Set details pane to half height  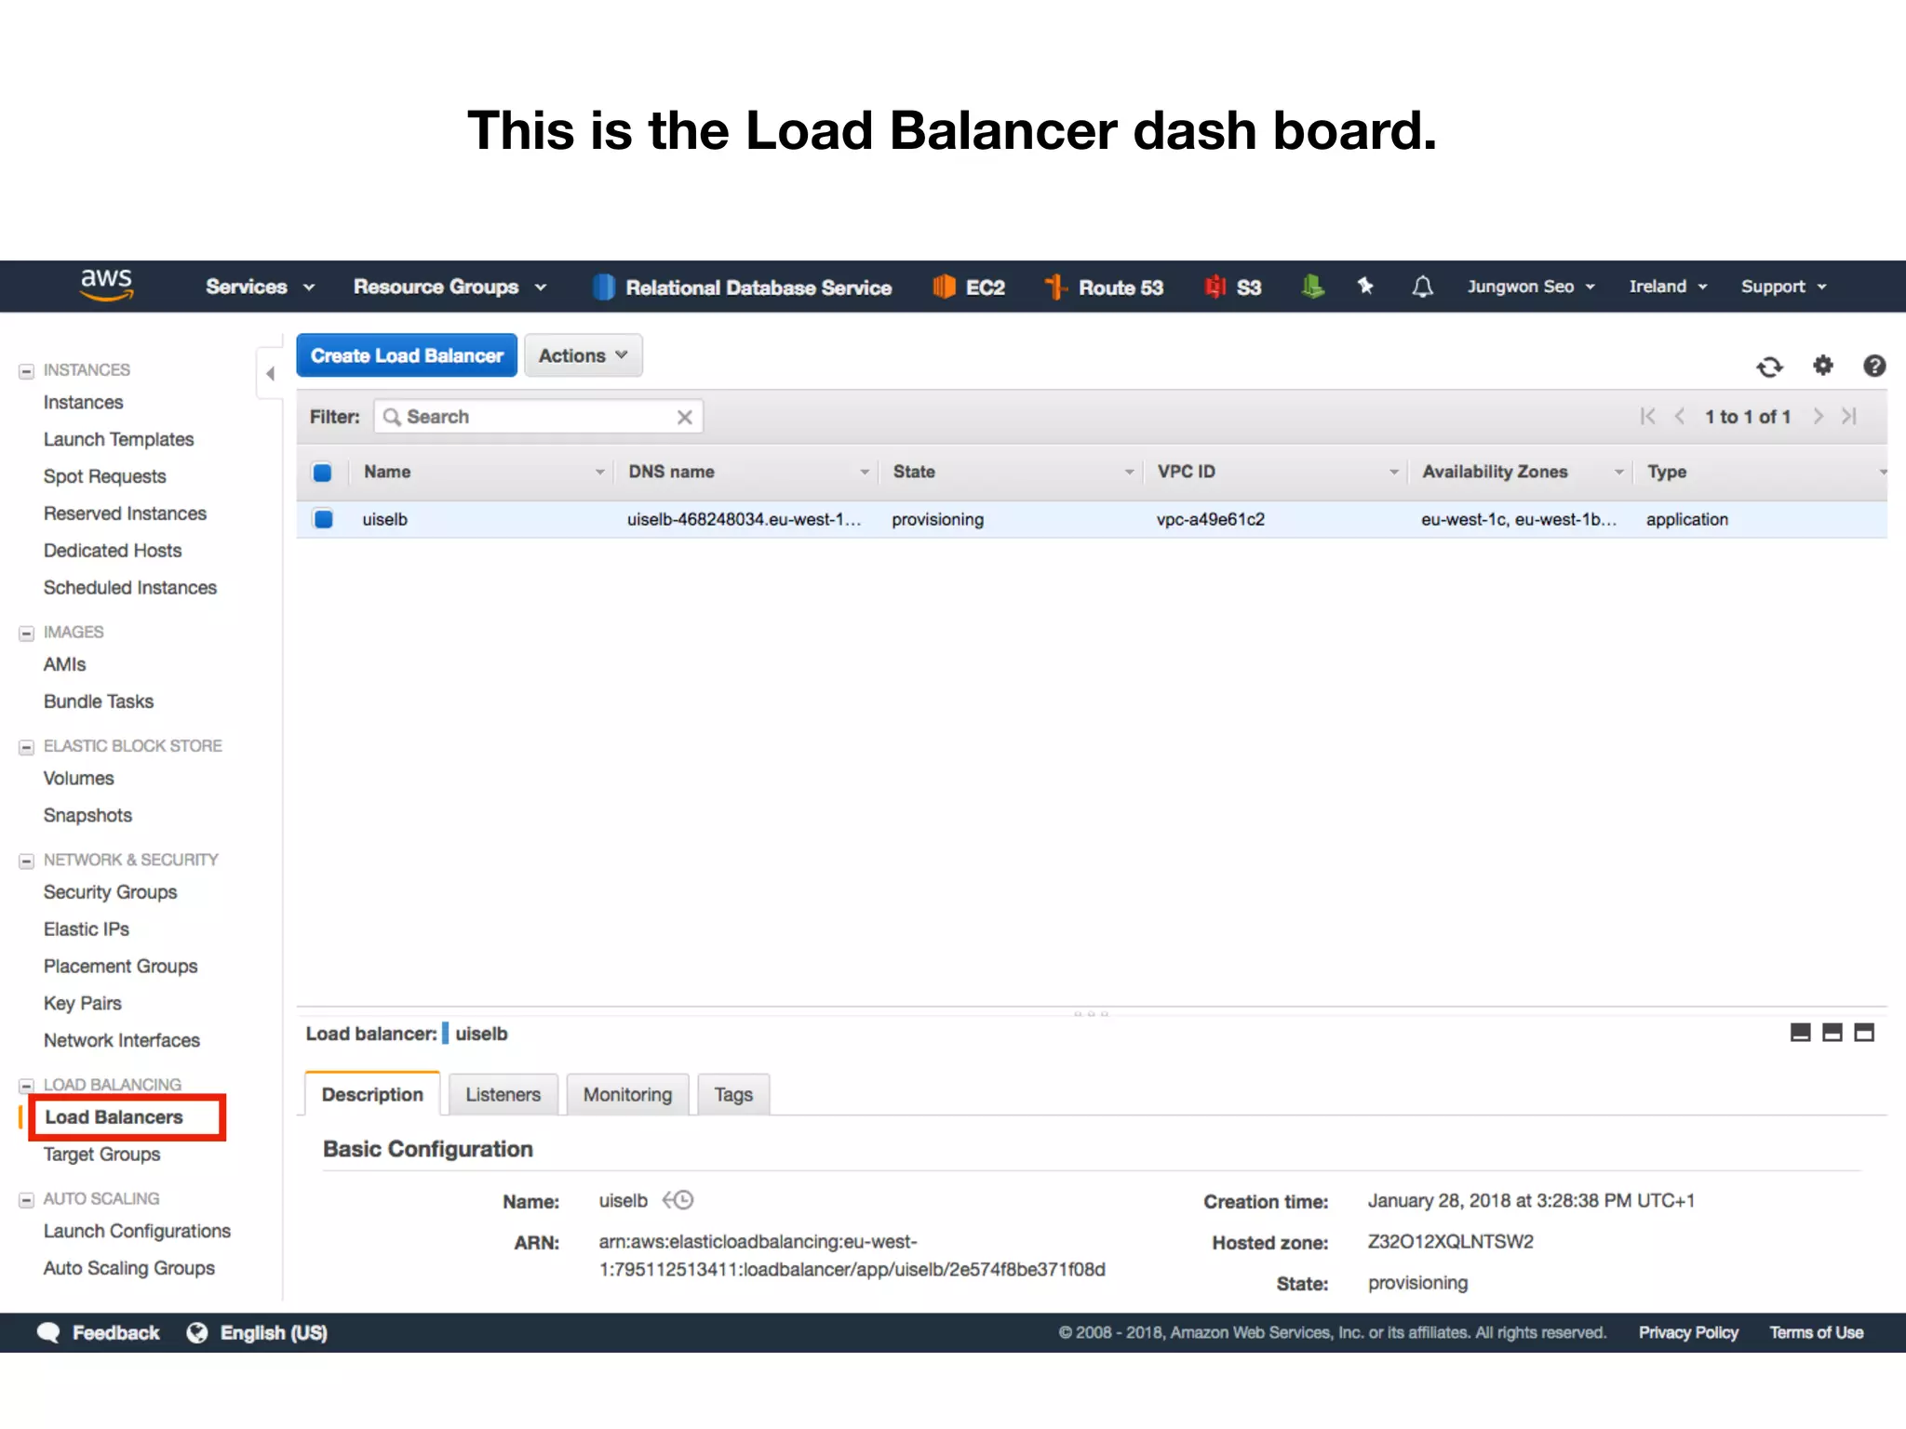[1832, 1033]
